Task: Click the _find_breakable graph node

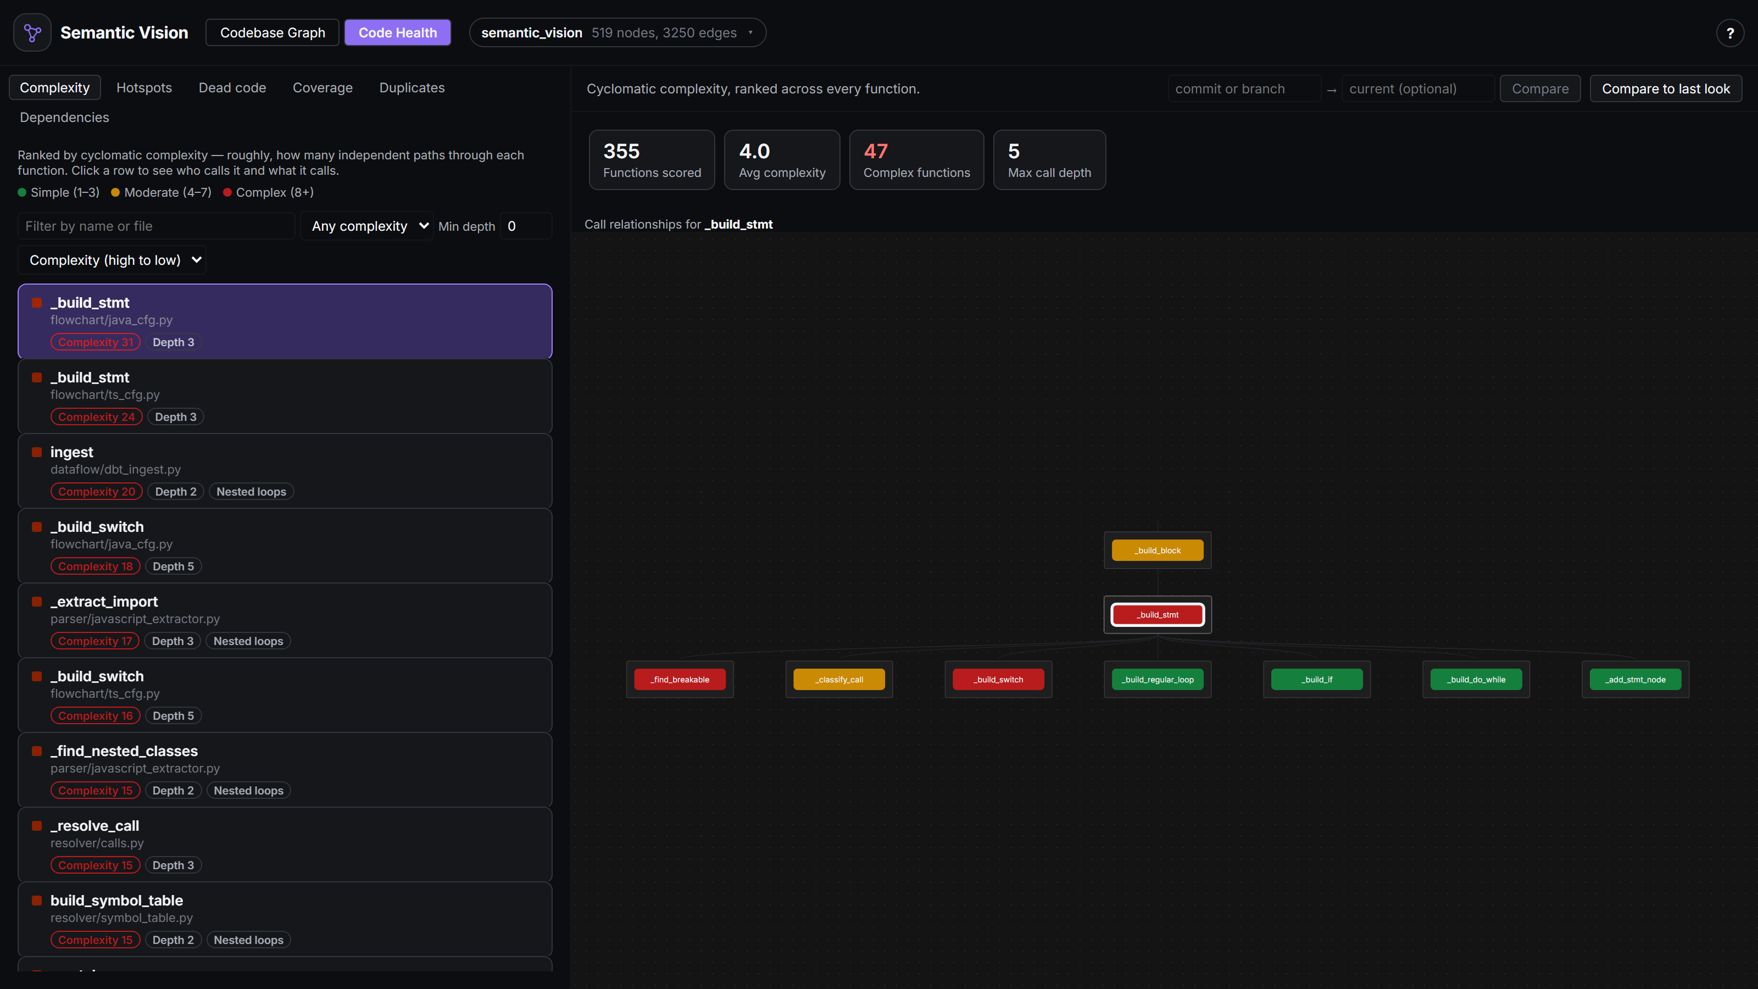Action: coord(680,679)
